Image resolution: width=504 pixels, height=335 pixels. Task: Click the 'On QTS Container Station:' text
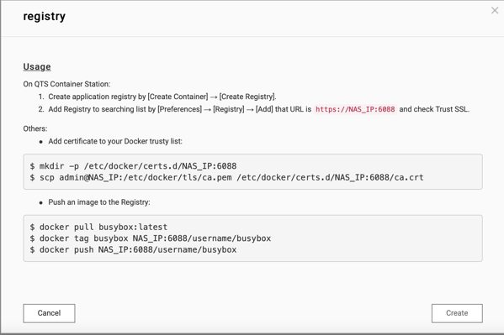(66, 84)
